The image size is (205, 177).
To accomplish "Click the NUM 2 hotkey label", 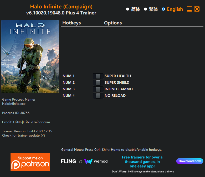I will tap(69, 82).
